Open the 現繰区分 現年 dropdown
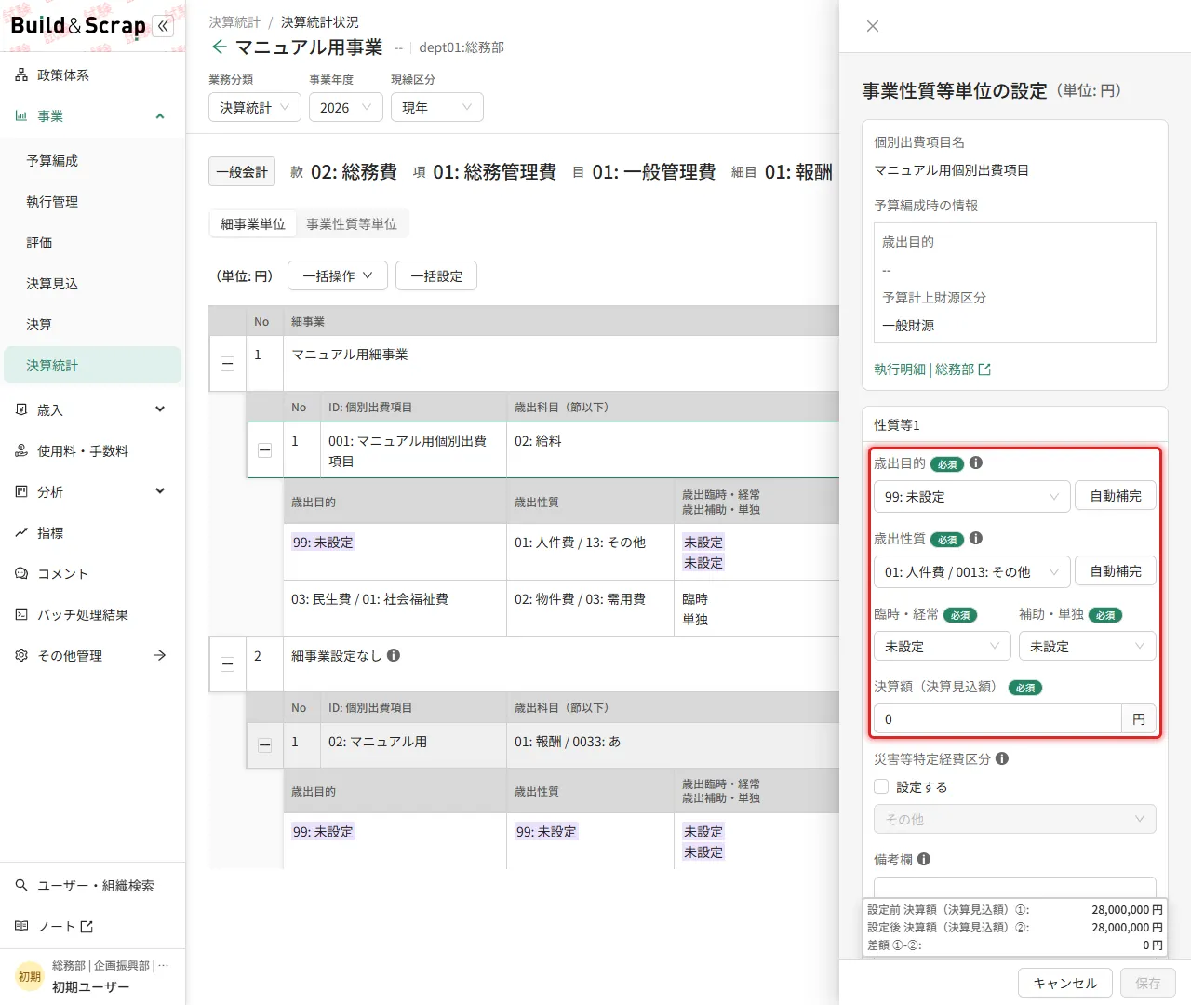Viewport: 1191px width, 1005px height. pos(437,107)
